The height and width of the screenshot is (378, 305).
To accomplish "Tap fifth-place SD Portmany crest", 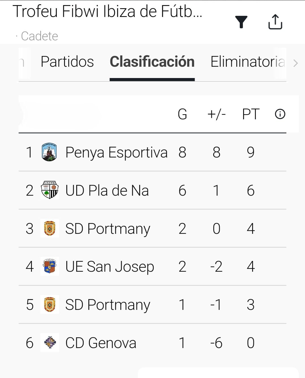I will [50, 304].
